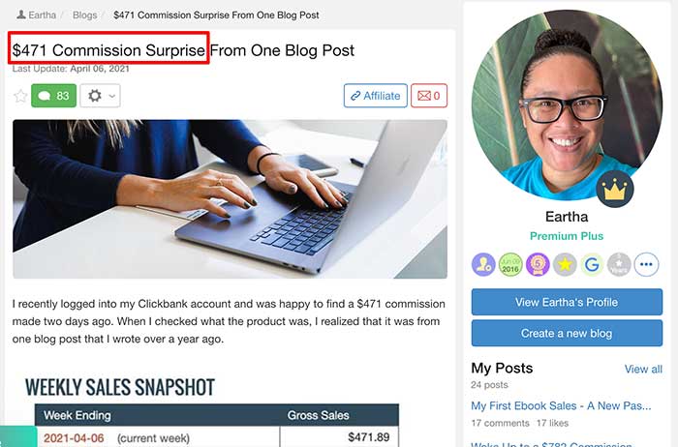This screenshot has height=447, width=678.
Task: Click Create a new blog button
Action: [567, 333]
